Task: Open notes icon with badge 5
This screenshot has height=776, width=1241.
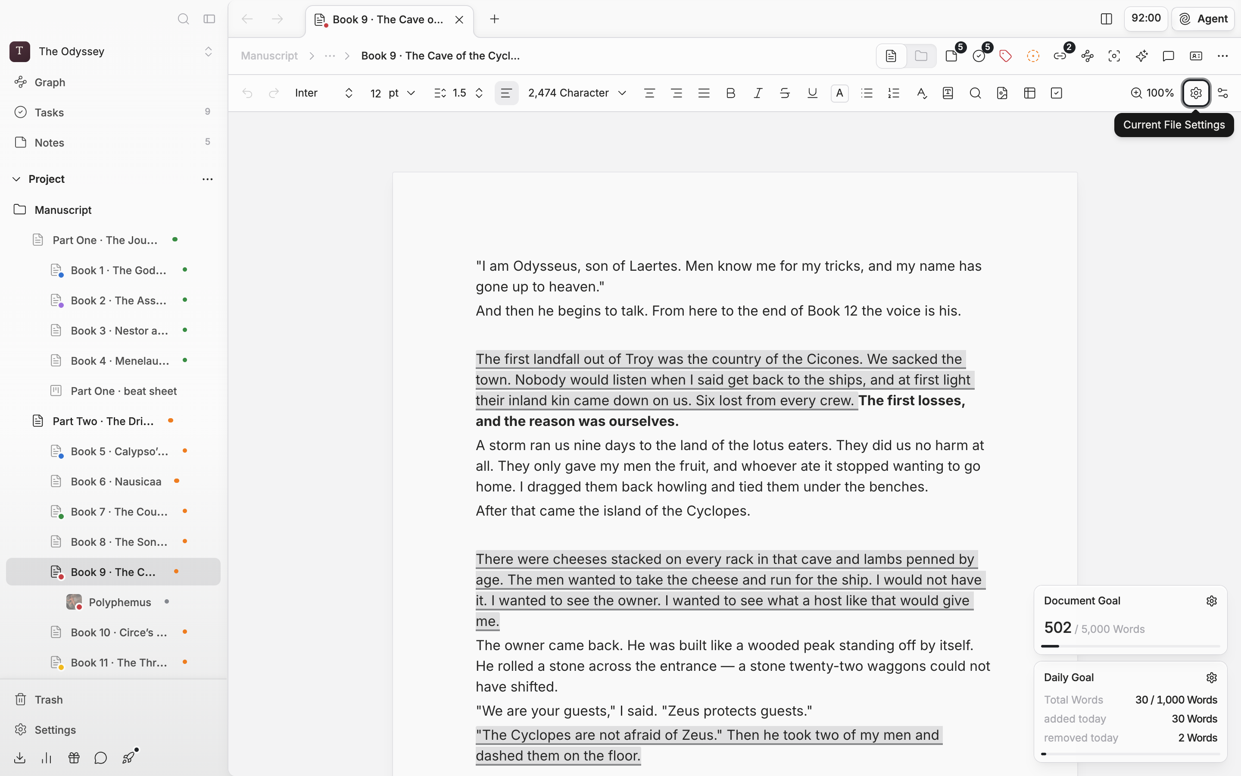Action: click(x=952, y=56)
